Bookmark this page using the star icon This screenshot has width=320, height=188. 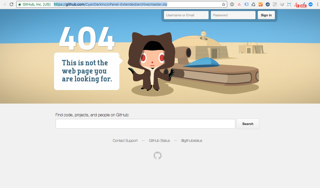[224, 4]
